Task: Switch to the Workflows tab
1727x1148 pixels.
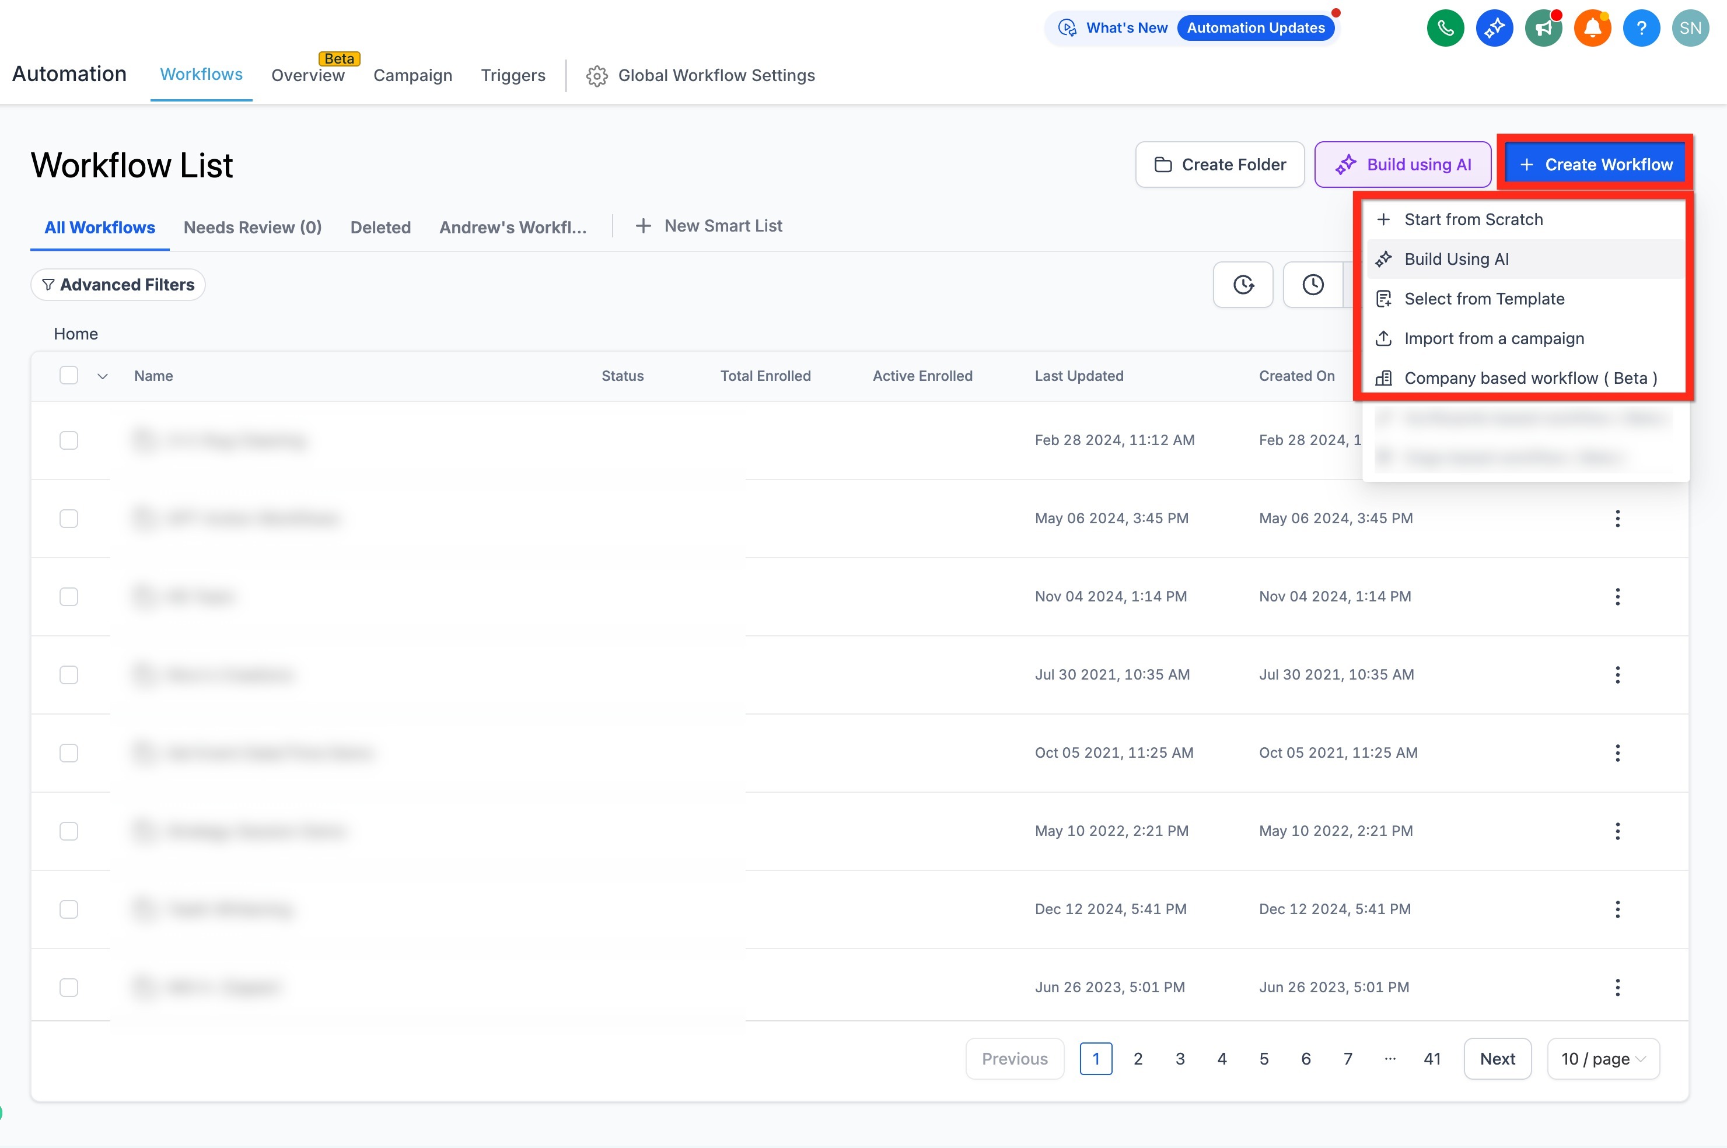Action: click(x=201, y=75)
